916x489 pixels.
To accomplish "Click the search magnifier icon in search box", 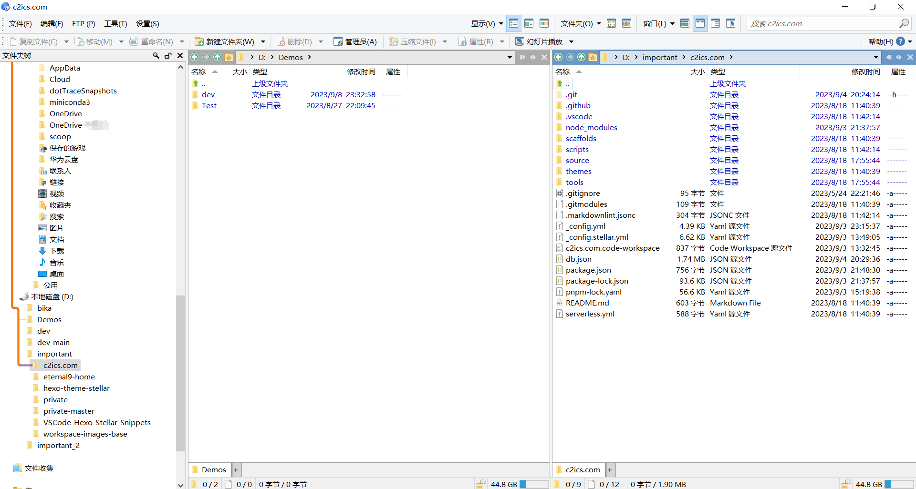I will pos(904,23).
